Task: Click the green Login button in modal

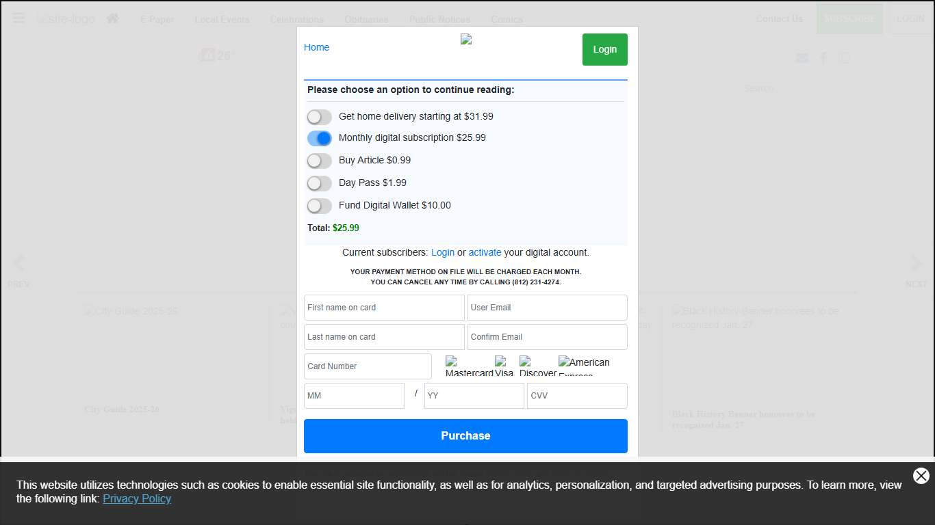Action: coord(604,49)
